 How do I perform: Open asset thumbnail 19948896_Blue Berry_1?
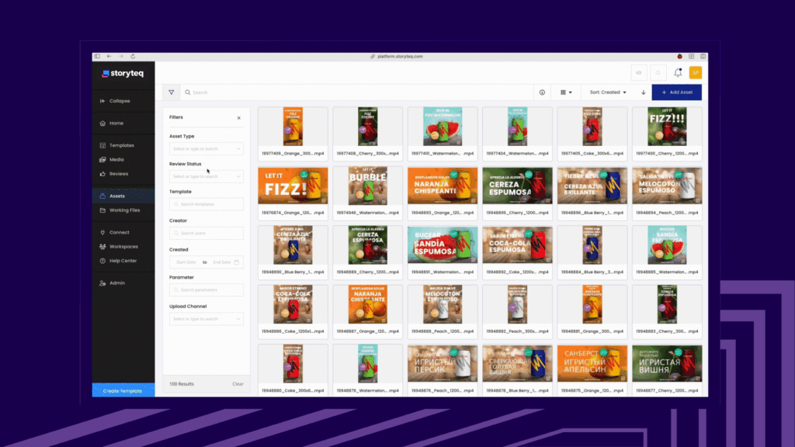(592, 186)
